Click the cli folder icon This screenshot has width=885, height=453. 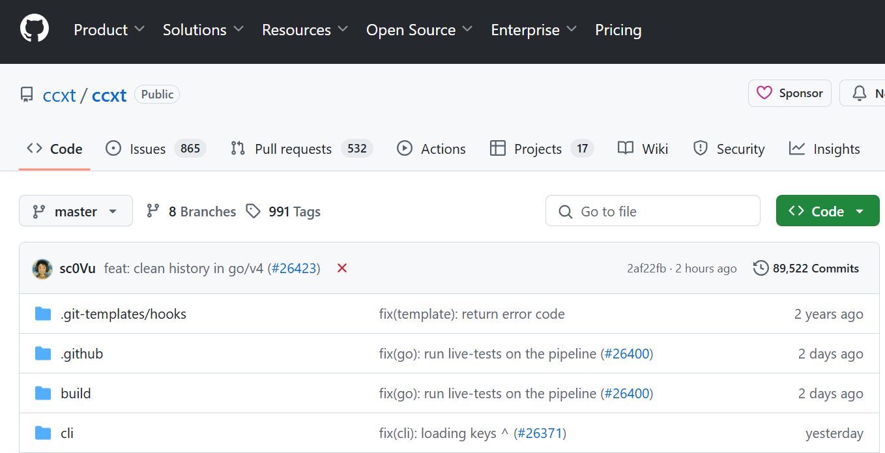point(43,433)
